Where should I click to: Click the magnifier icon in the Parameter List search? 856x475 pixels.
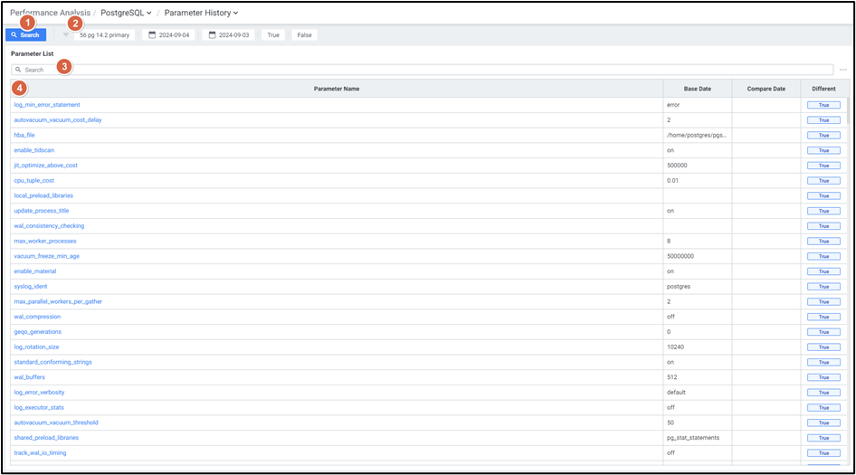click(18, 70)
